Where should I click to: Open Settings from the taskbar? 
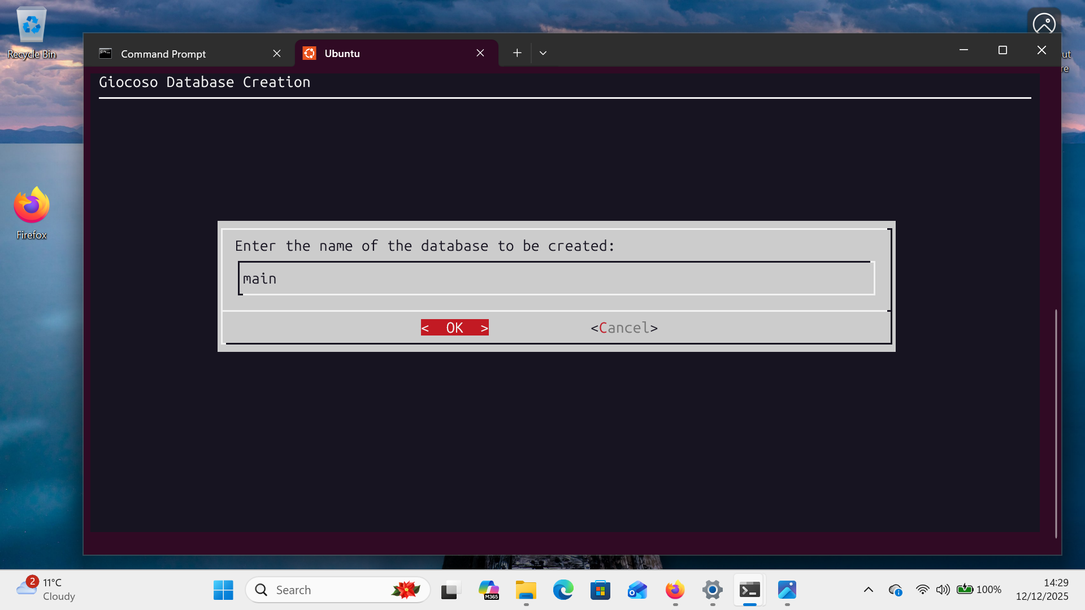[711, 590]
